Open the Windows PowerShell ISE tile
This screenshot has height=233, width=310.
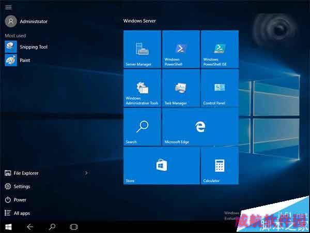click(x=220, y=49)
